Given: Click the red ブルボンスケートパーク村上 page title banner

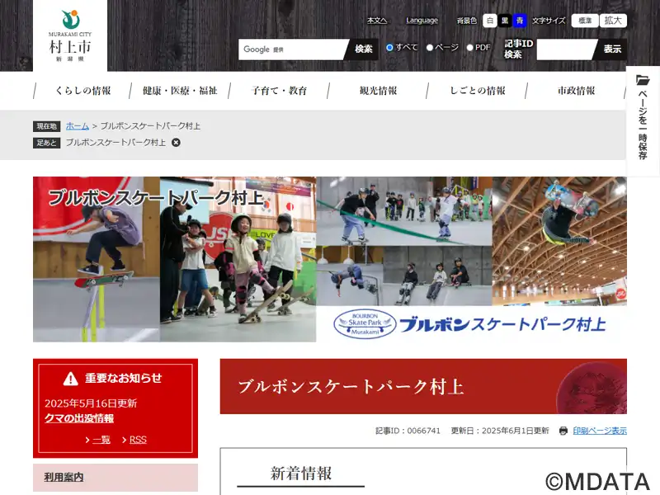Looking at the screenshot, I should click(x=423, y=386).
